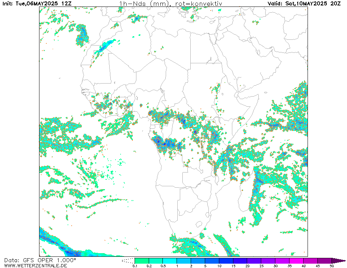Click the 'Init: Tue,06MAY2025 12Z' text
Image resolution: width=347 pixels, height=268 pixels.
click(x=37, y=4)
